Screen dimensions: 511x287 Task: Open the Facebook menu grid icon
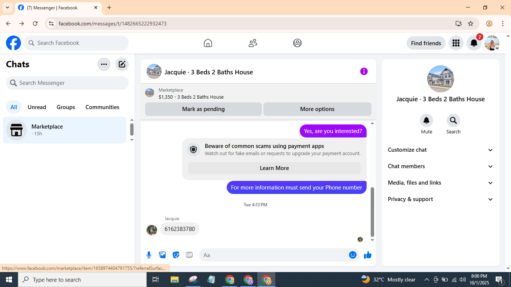[x=456, y=43]
